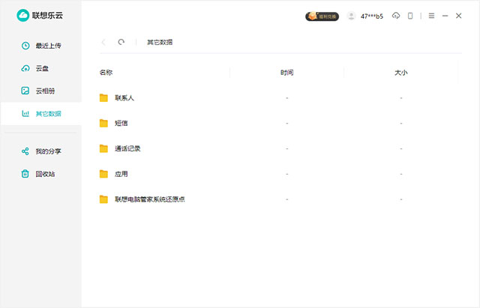The height and width of the screenshot is (308, 480).
Task: Click the mobile phone icon
Action: click(x=410, y=16)
